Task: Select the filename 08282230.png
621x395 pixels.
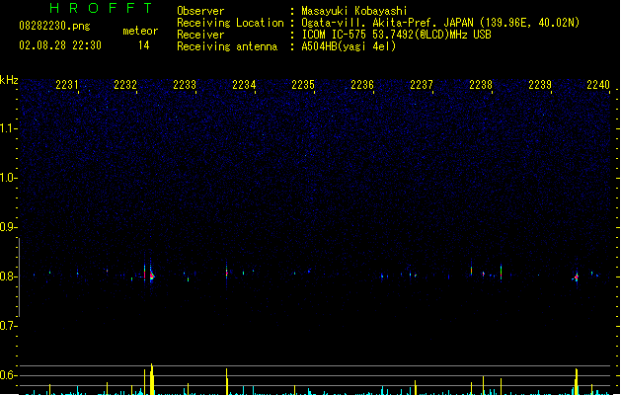Action: tap(54, 26)
